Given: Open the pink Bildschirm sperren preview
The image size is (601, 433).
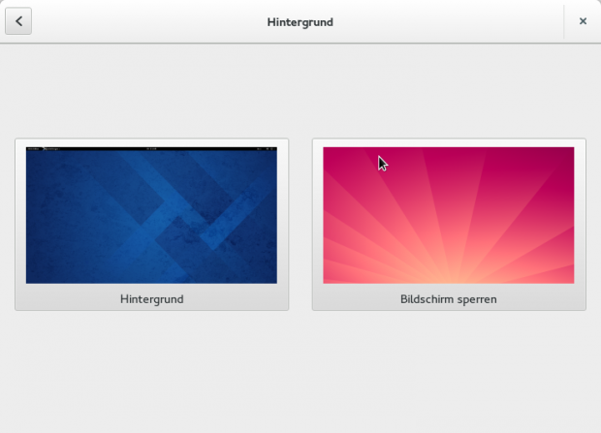Looking at the screenshot, I should (x=449, y=215).
